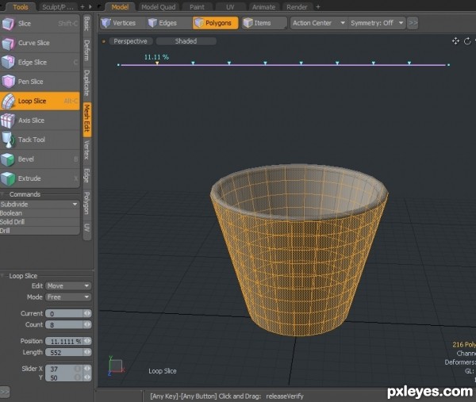Viewport: 476px width, 402px height.
Task: Select the Pen Slice tool
Action: pyautogui.click(x=40, y=82)
